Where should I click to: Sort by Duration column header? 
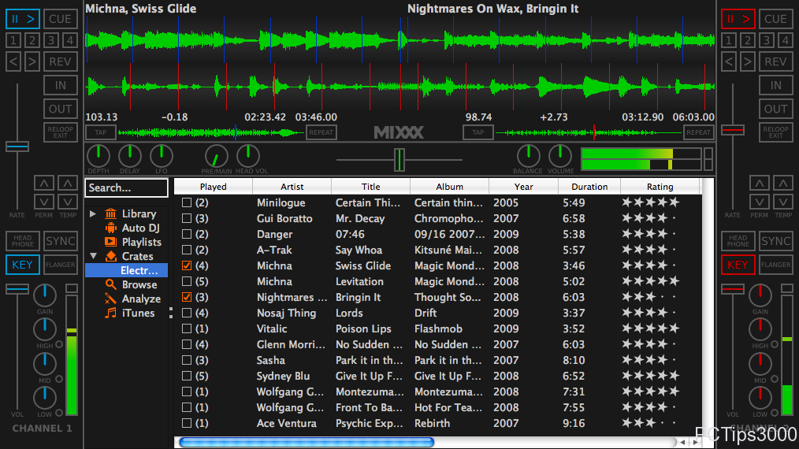click(589, 187)
